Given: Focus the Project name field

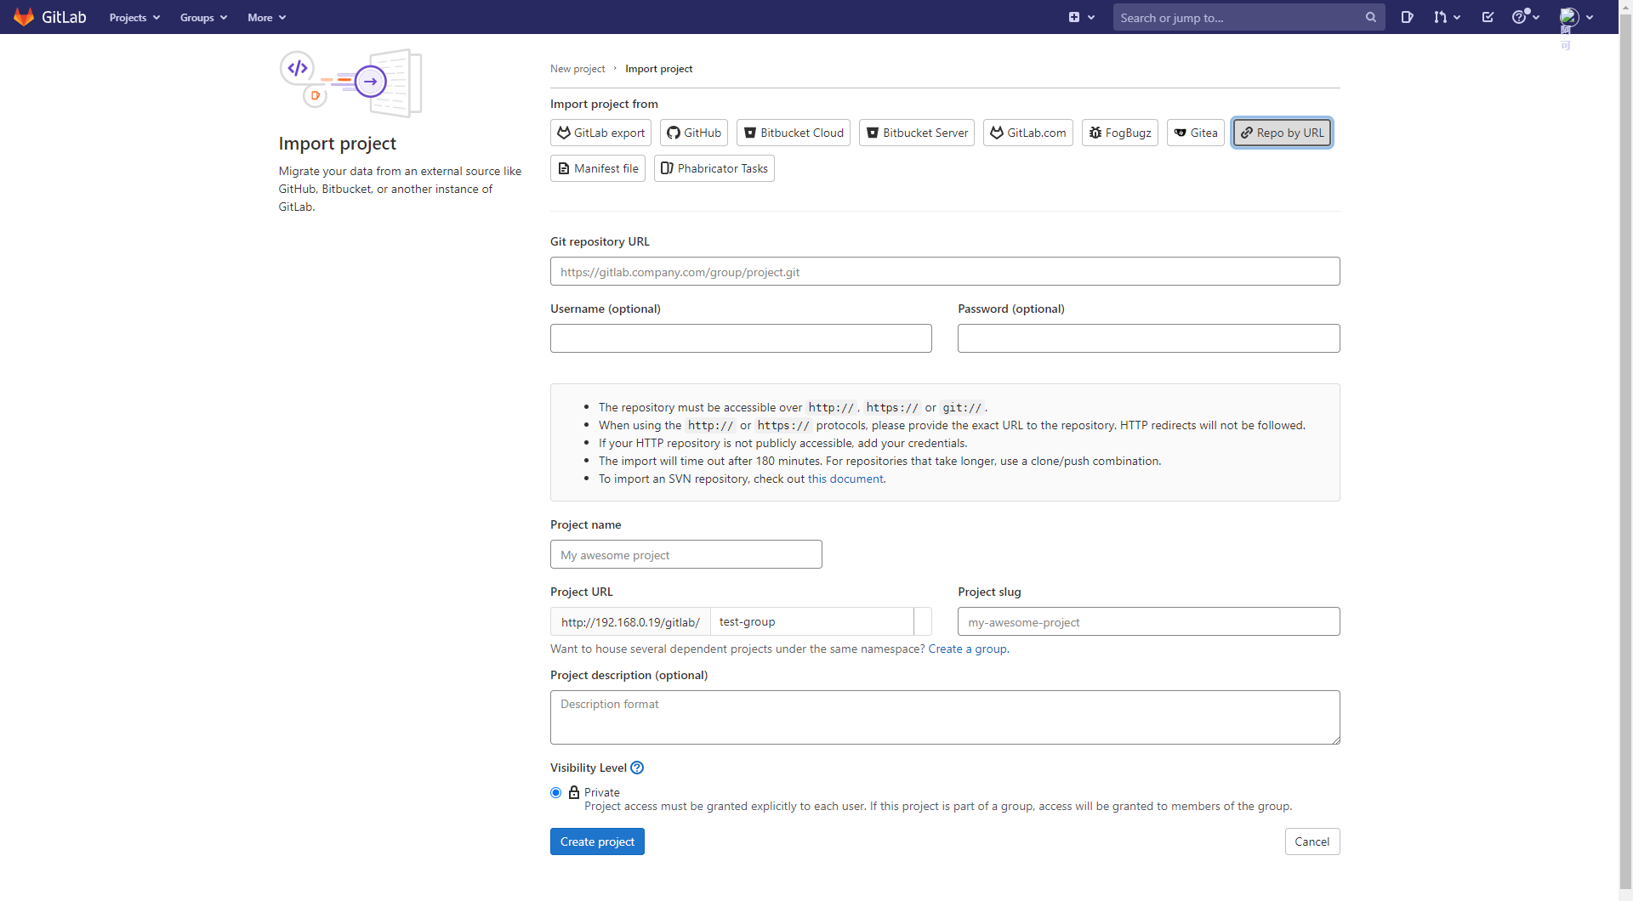Looking at the screenshot, I should (x=686, y=554).
